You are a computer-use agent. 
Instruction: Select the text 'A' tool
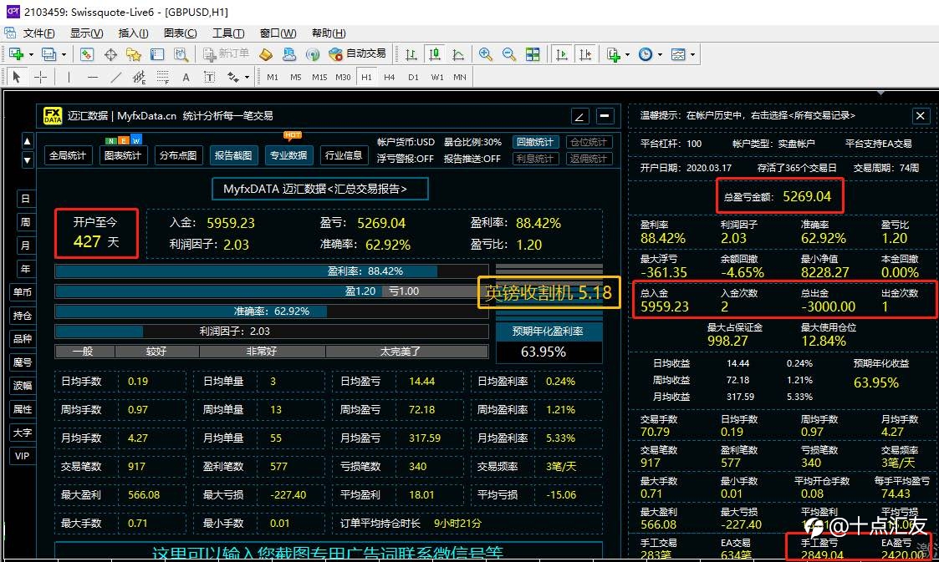pos(186,77)
